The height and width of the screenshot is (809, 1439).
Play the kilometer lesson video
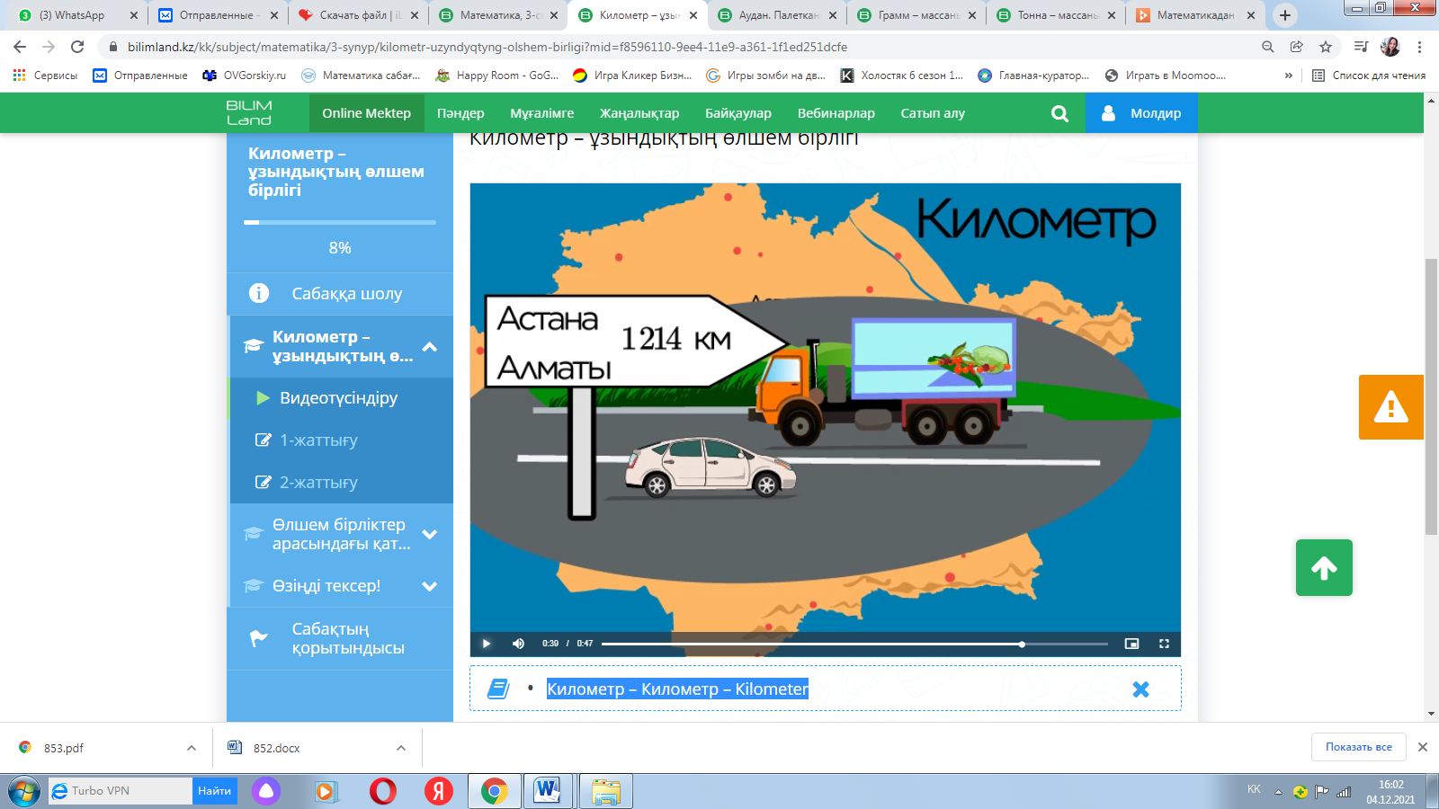487,644
